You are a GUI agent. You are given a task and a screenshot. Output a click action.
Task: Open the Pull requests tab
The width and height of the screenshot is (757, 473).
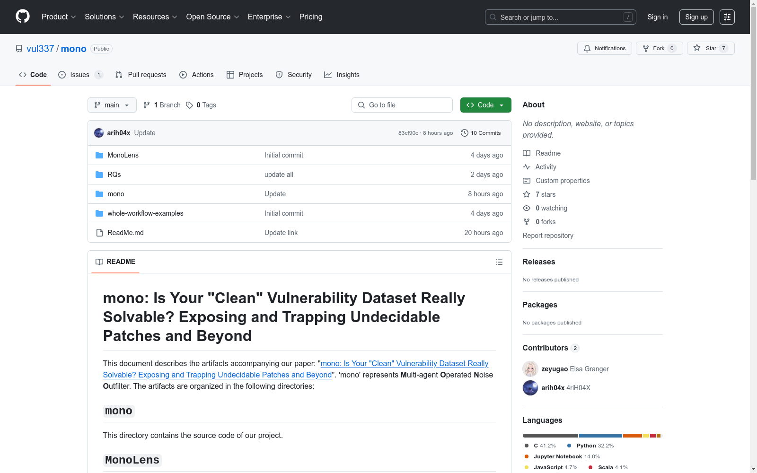(x=141, y=75)
